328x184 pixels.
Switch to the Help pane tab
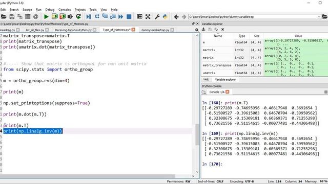point(206,80)
